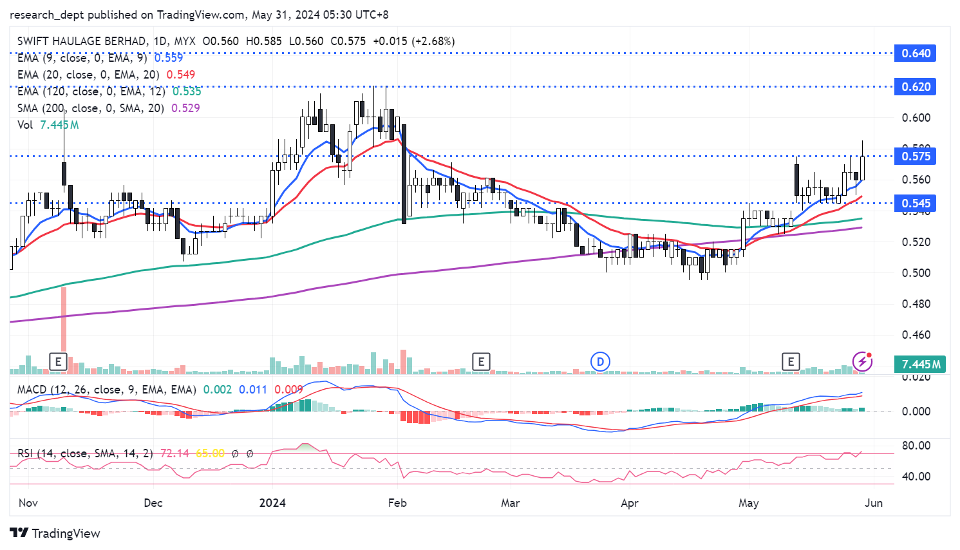
Task: Click the May earnings E marker
Action: coord(791,362)
